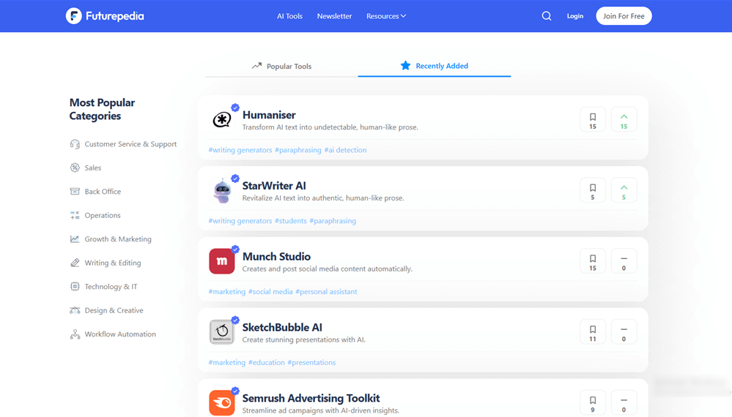Upvote the Munch Studio tool
This screenshot has height=417, width=732.
(x=624, y=261)
